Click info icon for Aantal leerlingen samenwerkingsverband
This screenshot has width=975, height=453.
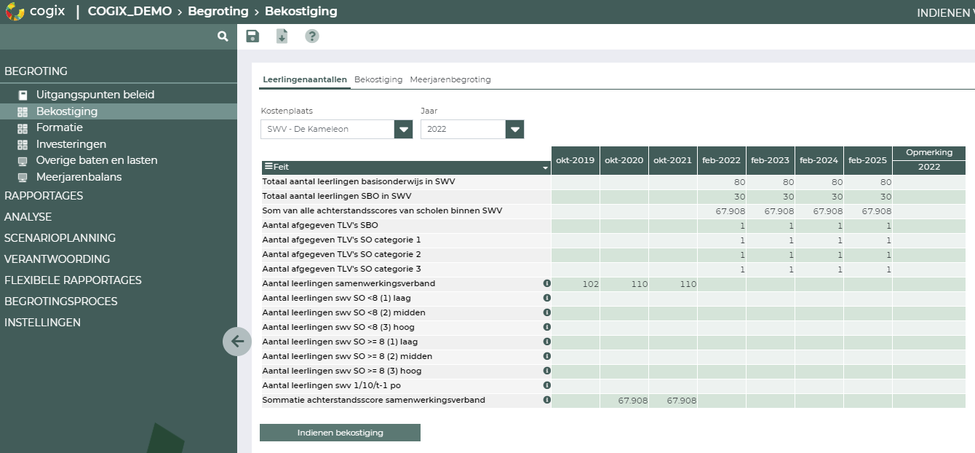pyautogui.click(x=546, y=283)
